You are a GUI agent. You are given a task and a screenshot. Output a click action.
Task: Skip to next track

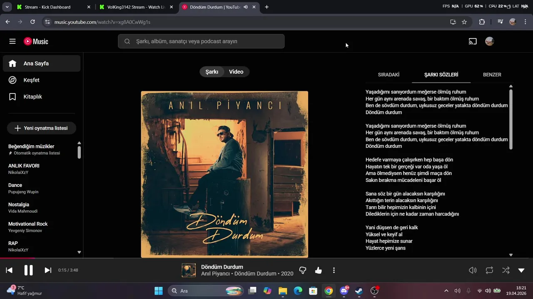click(48, 270)
